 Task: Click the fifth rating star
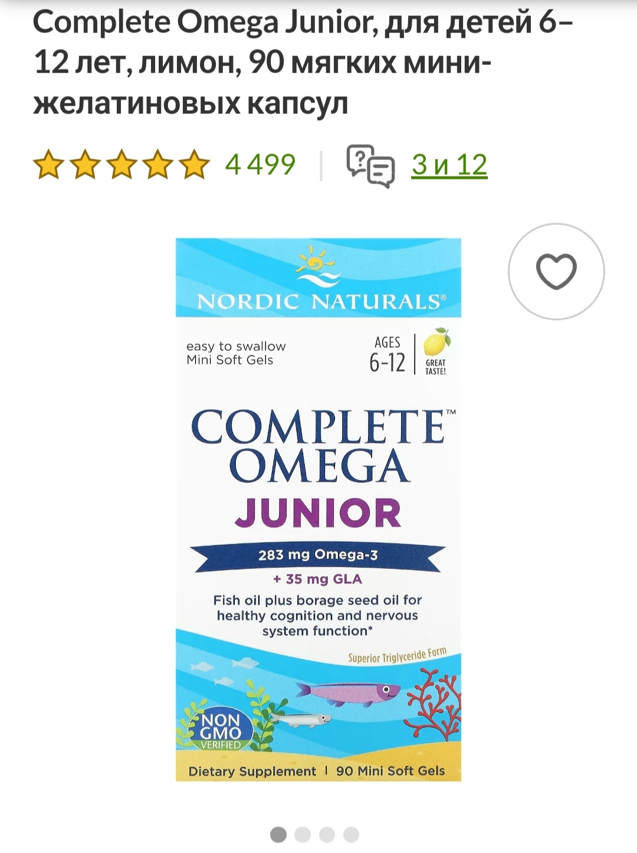pyautogui.click(x=195, y=165)
